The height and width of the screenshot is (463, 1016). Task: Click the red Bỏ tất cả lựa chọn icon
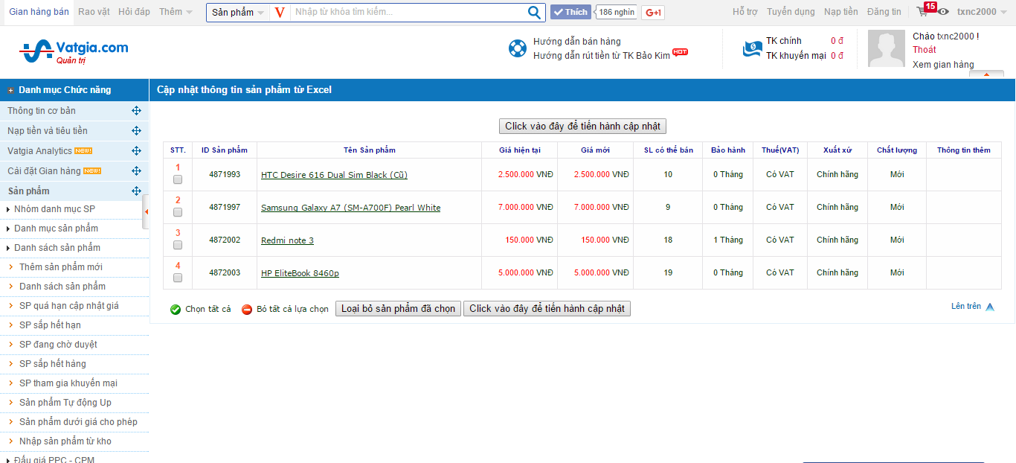[247, 310]
